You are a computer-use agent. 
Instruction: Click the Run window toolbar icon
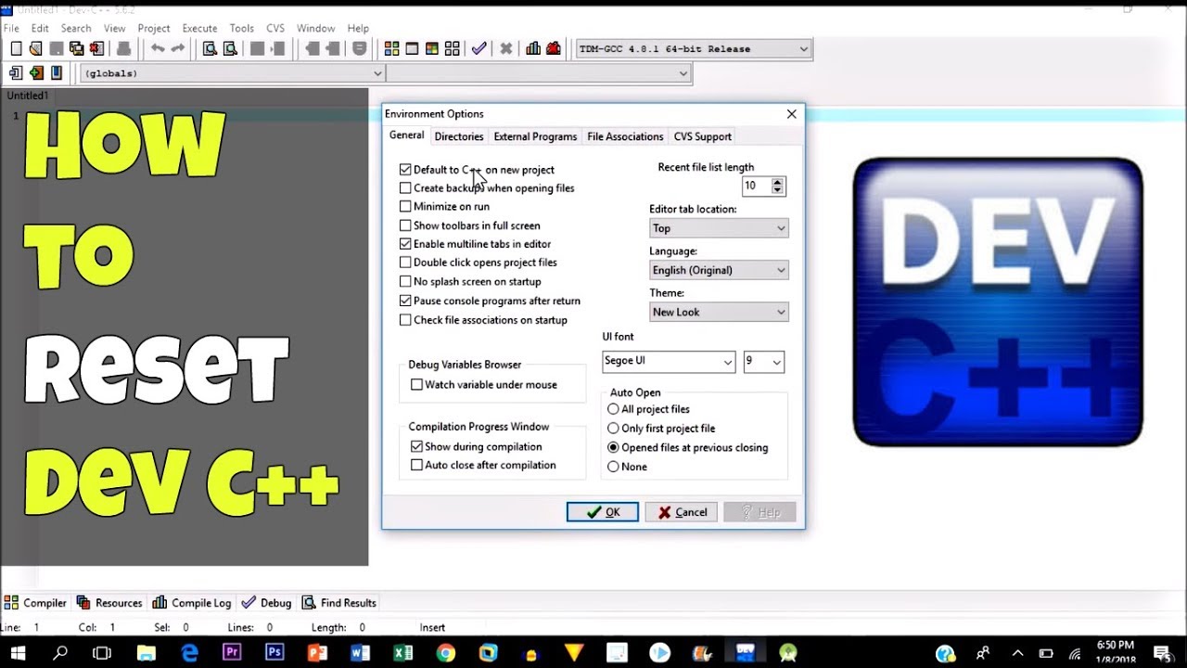coord(412,49)
